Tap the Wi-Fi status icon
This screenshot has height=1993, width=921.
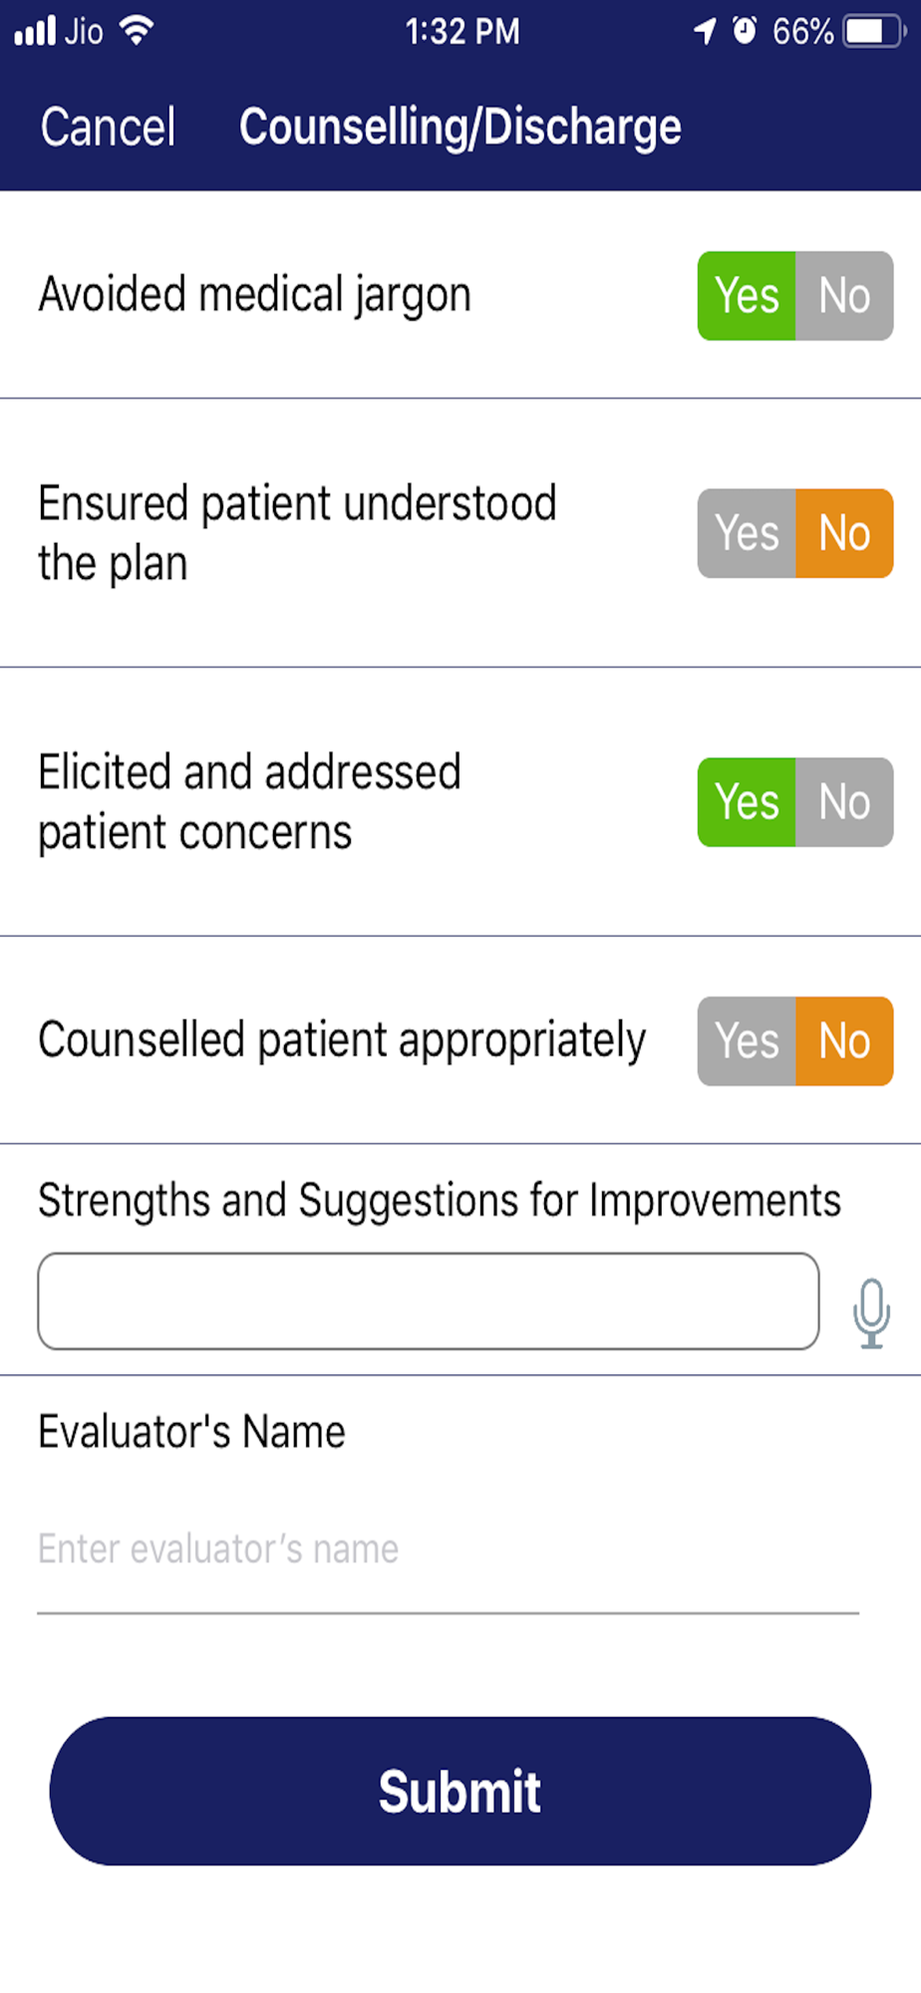(x=137, y=31)
